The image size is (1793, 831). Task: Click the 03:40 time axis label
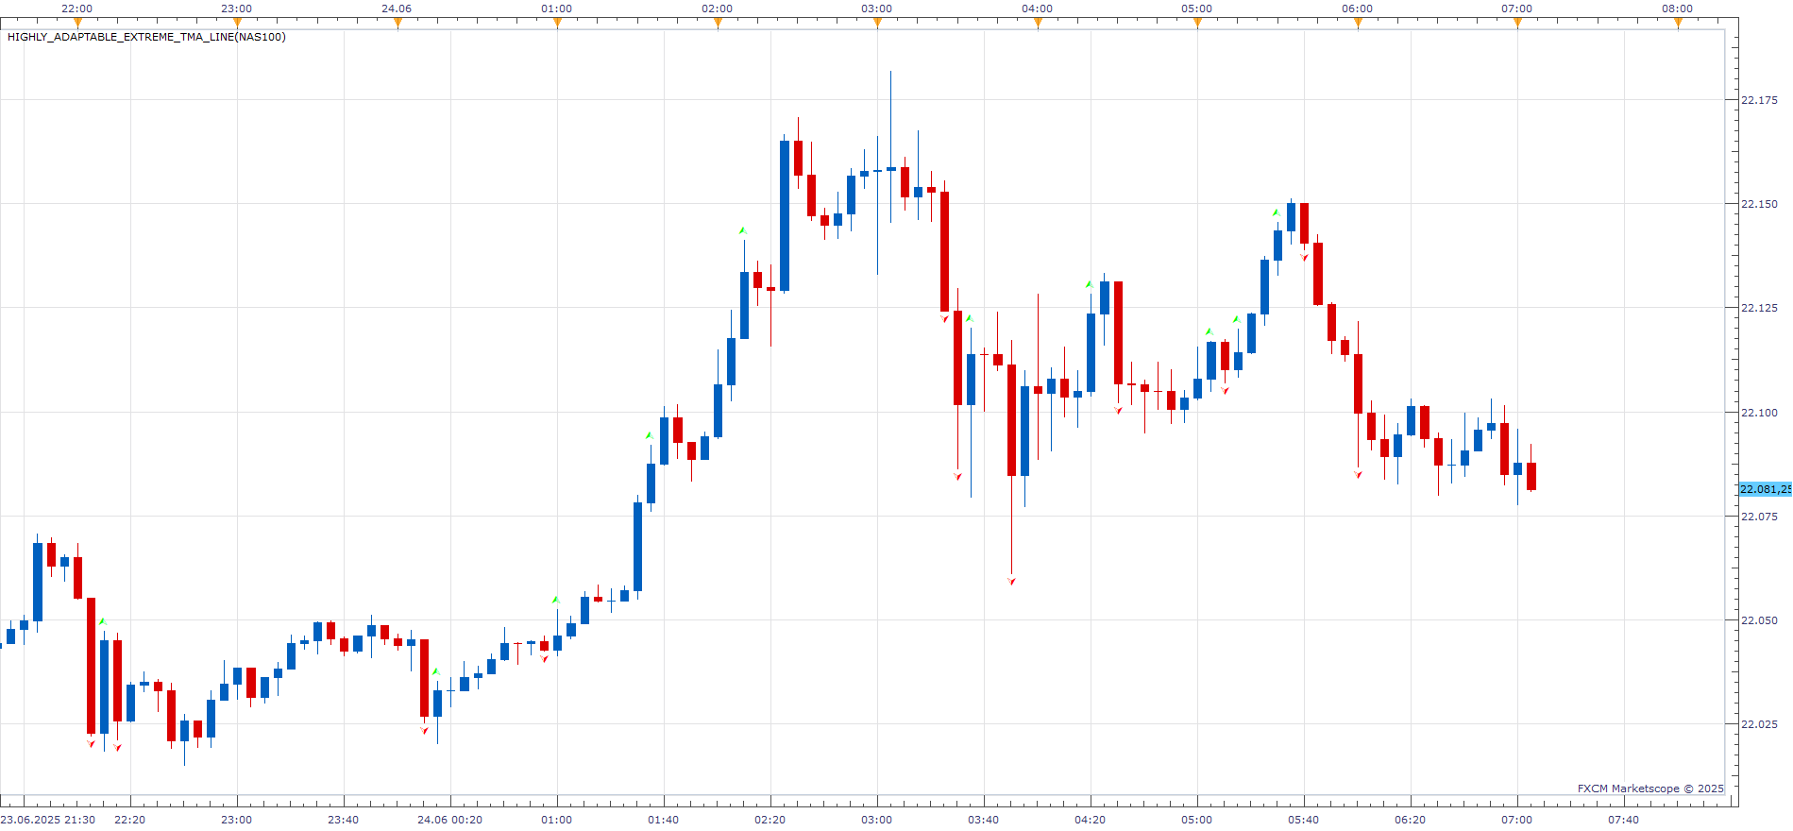point(984,820)
